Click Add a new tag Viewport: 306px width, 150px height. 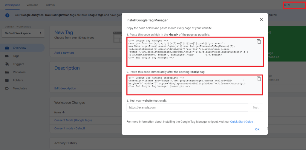(64, 52)
